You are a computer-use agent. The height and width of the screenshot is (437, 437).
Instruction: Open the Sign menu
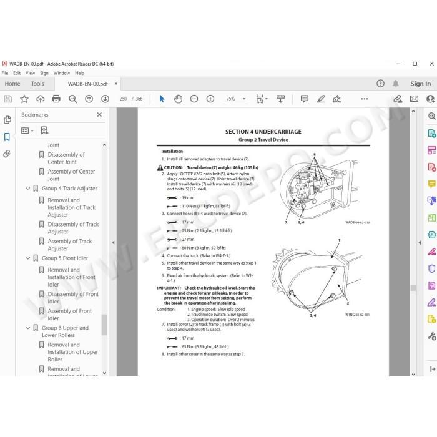(x=44, y=73)
